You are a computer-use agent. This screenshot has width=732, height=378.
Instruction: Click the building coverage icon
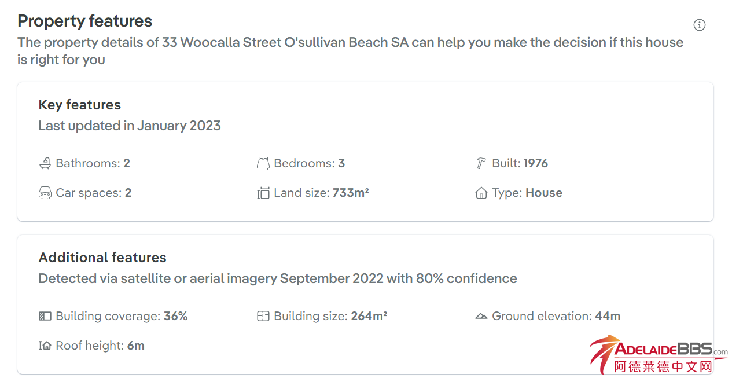click(45, 317)
